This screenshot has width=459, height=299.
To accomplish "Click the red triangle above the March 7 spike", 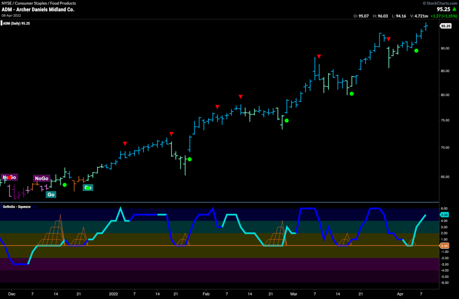I will tap(319, 56).
